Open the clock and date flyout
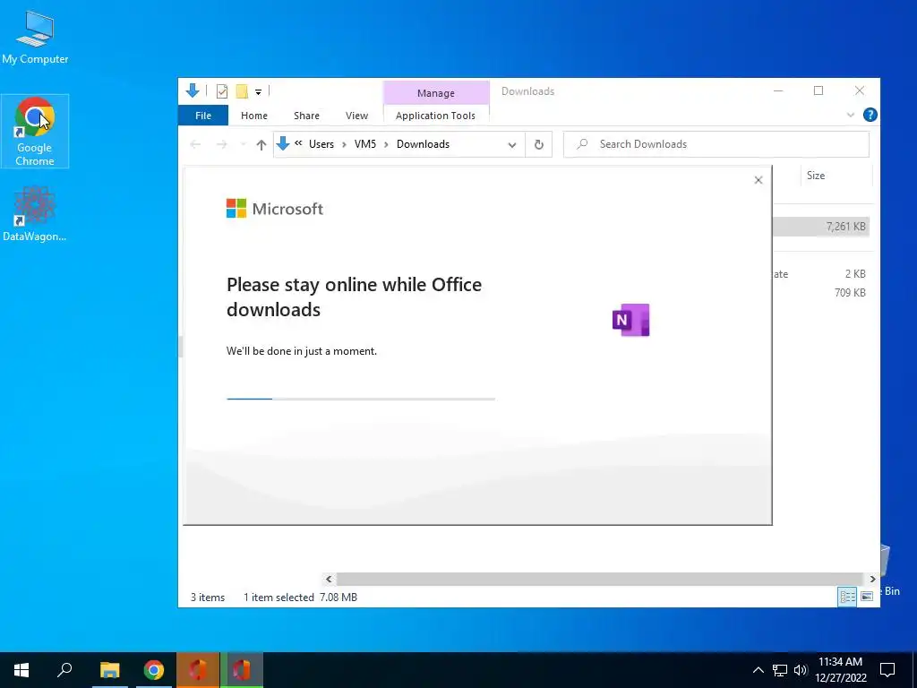 click(840, 670)
